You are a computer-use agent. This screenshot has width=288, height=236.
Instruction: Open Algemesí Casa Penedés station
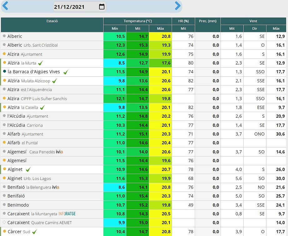(x=31, y=152)
